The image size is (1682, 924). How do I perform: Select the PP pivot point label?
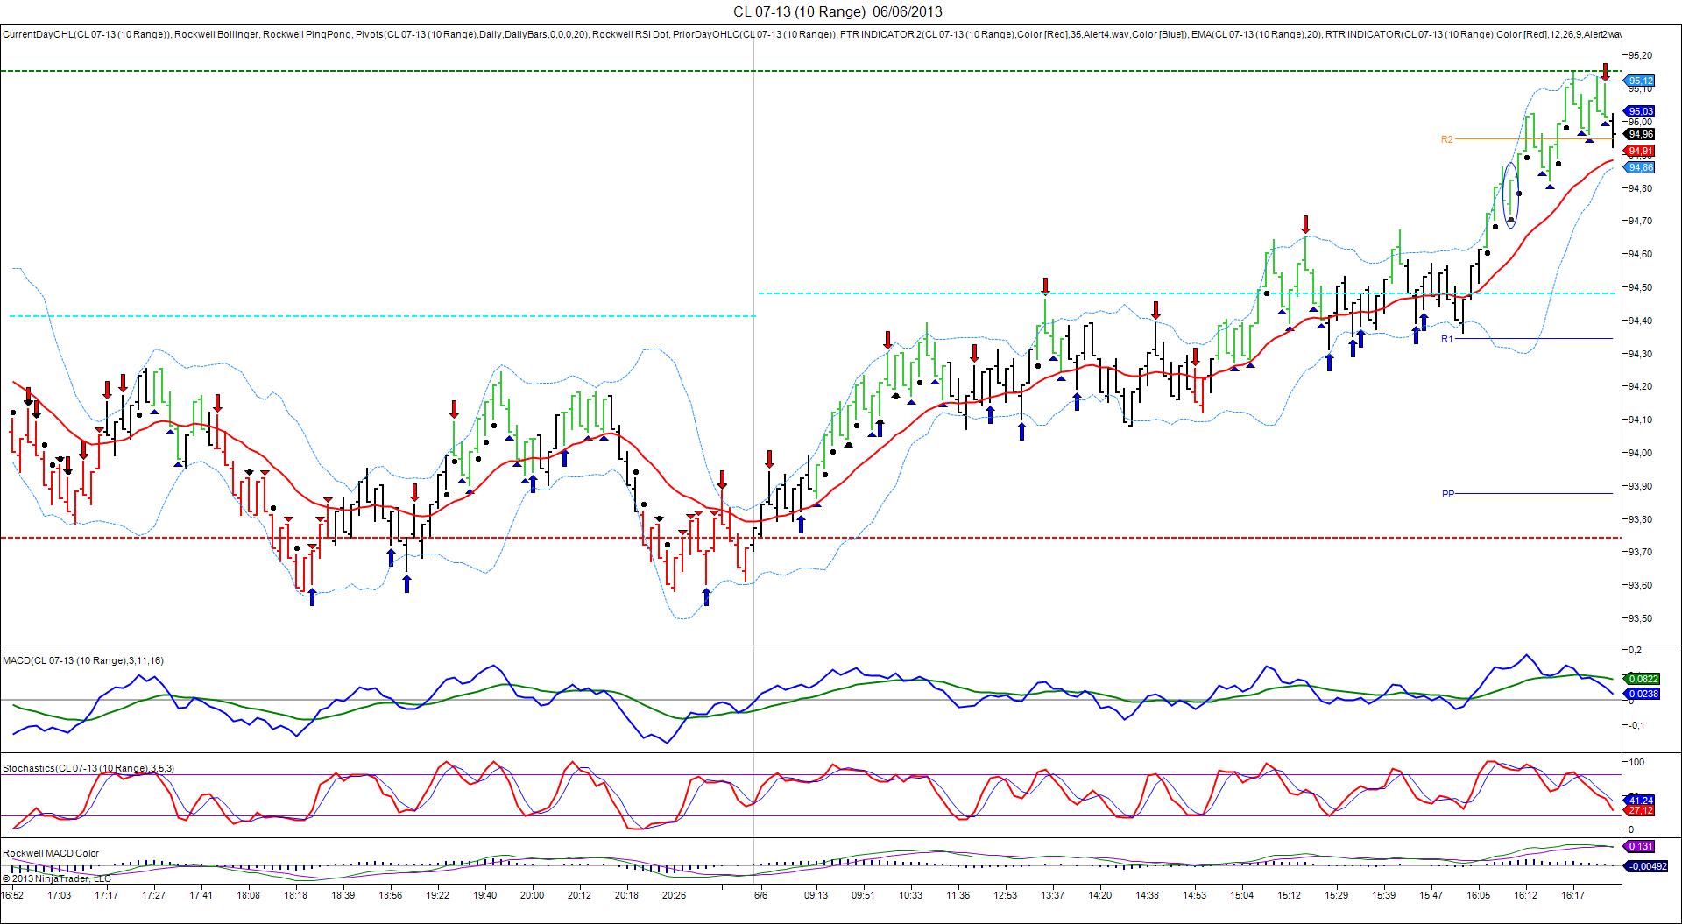[x=1448, y=494]
